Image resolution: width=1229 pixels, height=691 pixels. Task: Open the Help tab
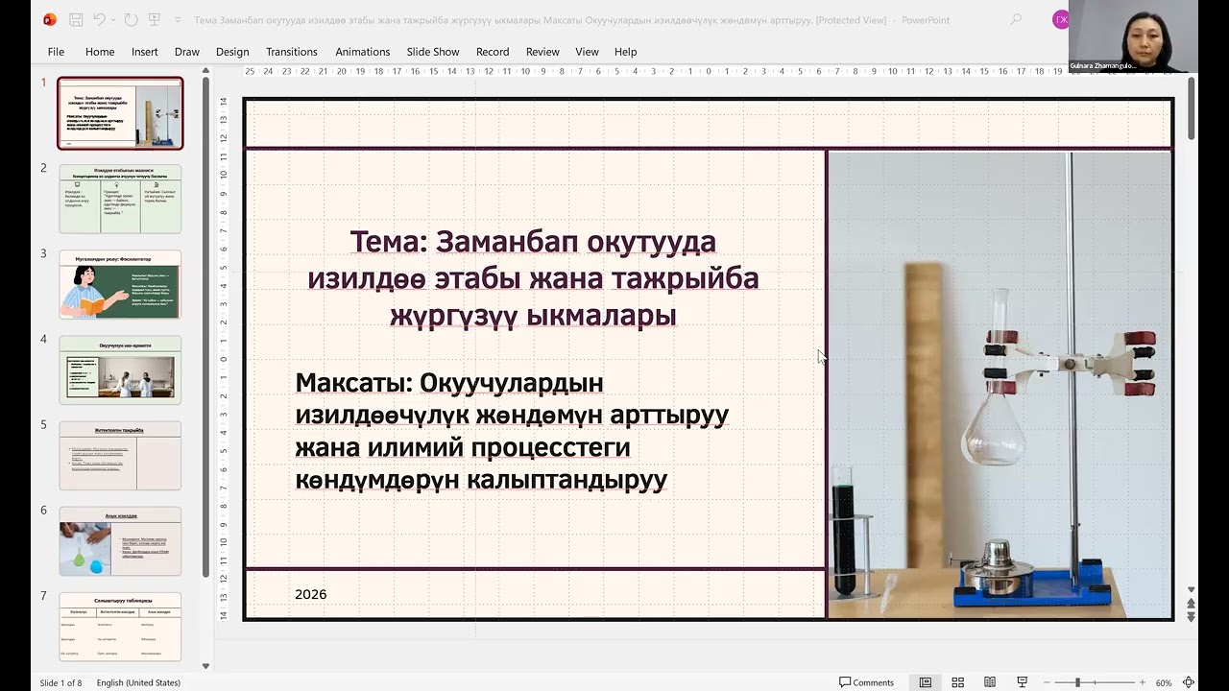click(626, 52)
